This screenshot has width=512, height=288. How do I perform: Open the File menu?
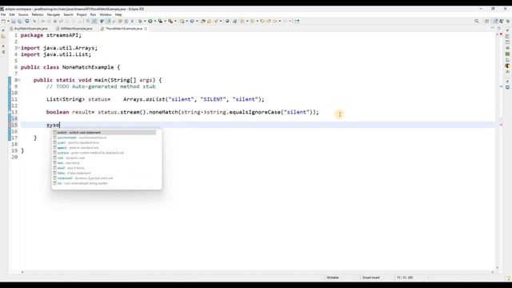(x=3, y=14)
